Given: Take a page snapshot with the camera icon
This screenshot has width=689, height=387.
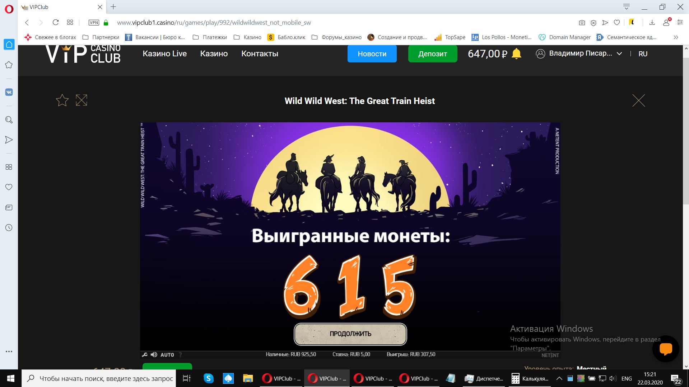Looking at the screenshot, I should coord(582,23).
